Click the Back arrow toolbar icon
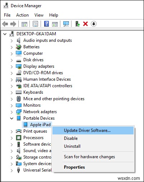The height and width of the screenshot is (182, 144). [5, 24]
